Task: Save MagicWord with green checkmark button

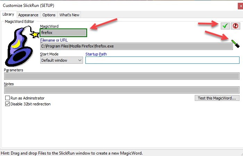Action: (x=225, y=26)
